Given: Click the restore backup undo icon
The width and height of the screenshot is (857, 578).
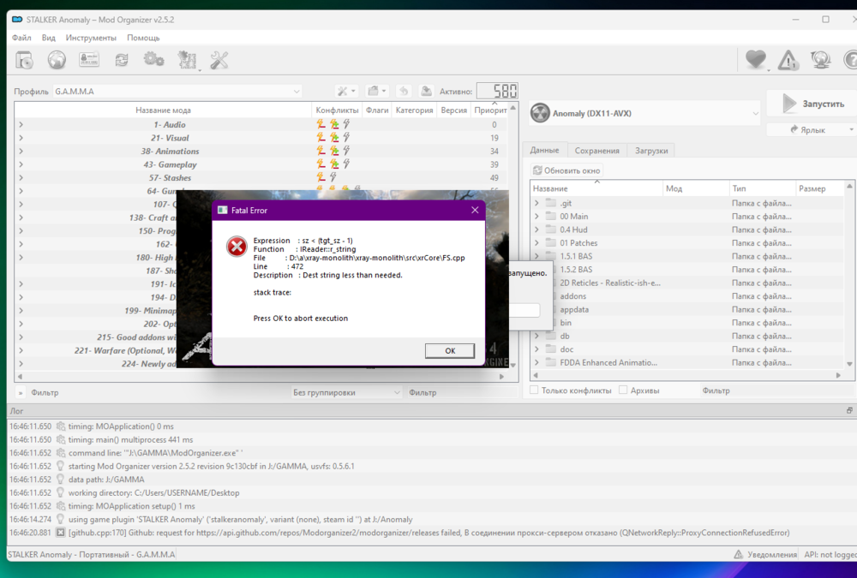Looking at the screenshot, I should point(404,91).
